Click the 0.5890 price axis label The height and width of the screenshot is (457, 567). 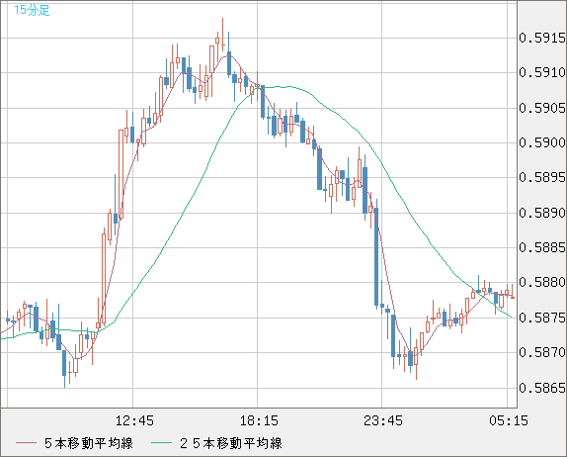(542, 213)
